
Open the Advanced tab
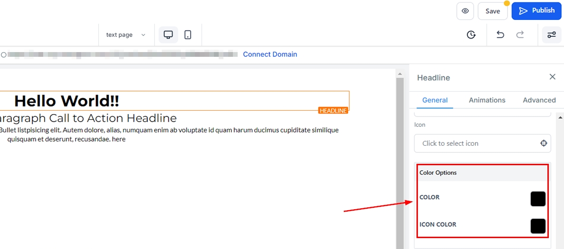point(539,100)
